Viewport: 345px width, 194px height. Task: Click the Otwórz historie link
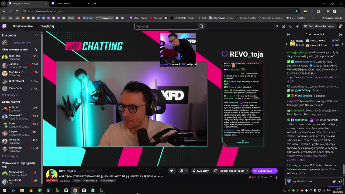22,43
